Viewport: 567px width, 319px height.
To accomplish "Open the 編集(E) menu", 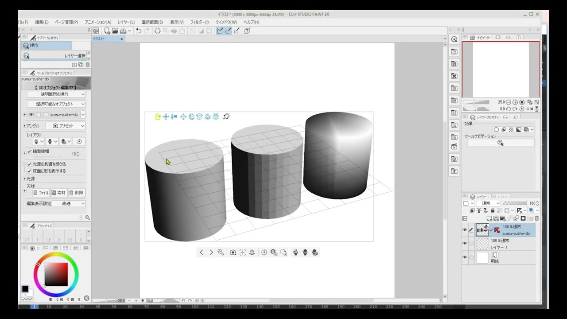I will point(42,22).
